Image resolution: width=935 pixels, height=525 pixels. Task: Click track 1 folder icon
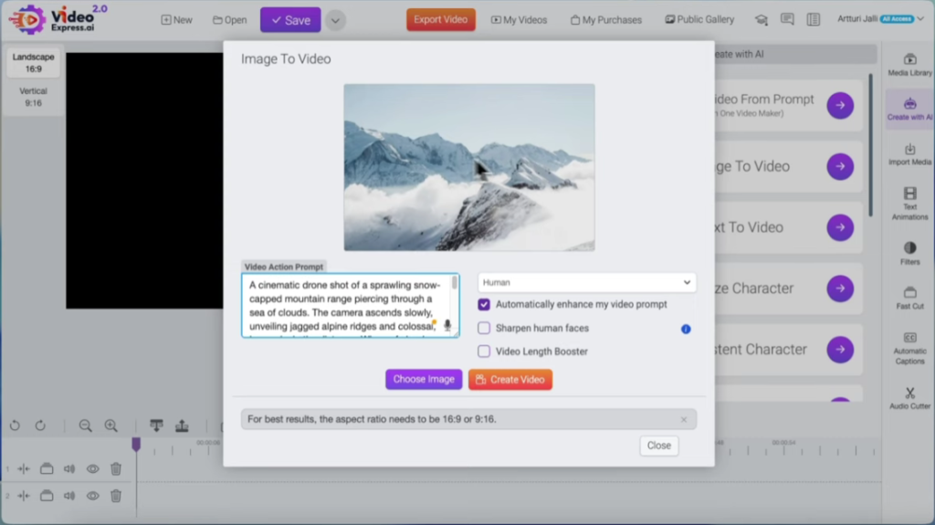(x=47, y=469)
